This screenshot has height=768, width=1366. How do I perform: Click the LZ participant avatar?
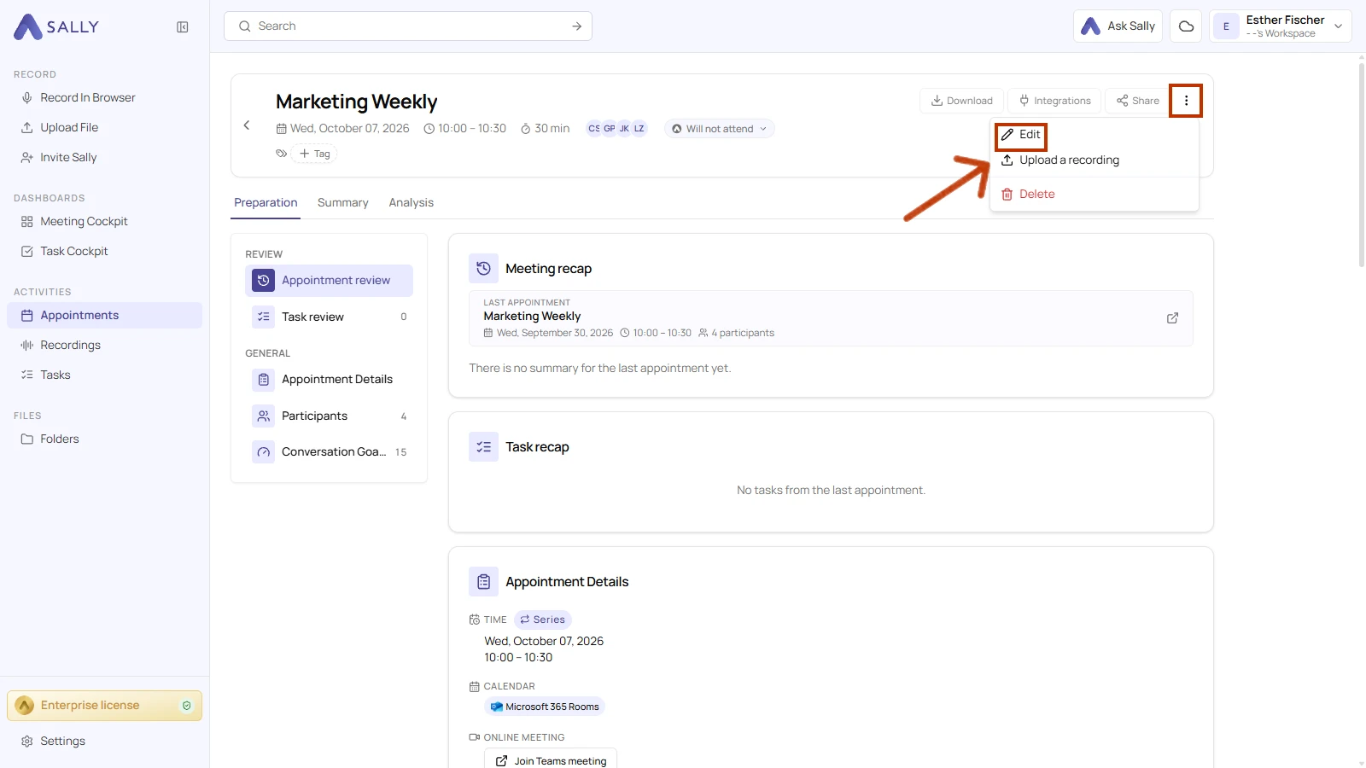[x=639, y=129]
